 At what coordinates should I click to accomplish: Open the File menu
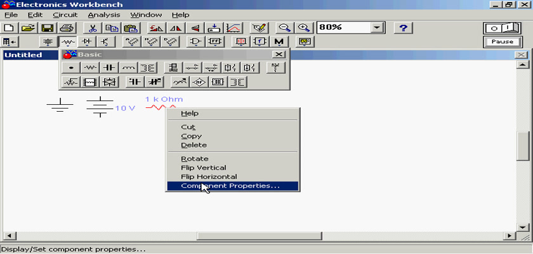pyautogui.click(x=11, y=15)
